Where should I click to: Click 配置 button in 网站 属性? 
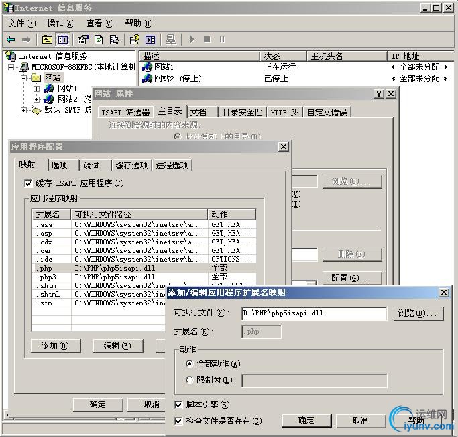point(352,278)
